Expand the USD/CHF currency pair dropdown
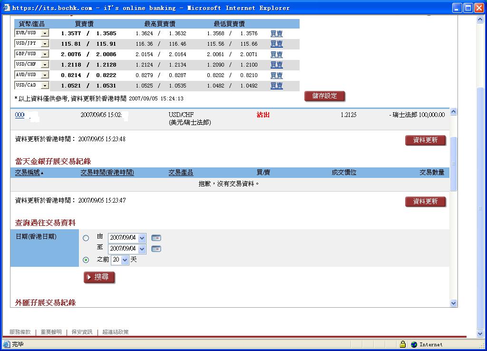487x351 pixels. coord(45,65)
